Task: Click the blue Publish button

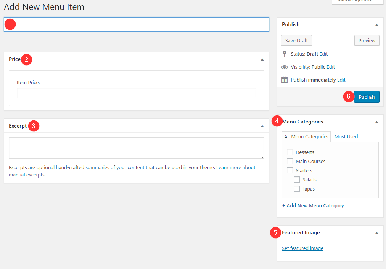Action: [x=367, y=97]
